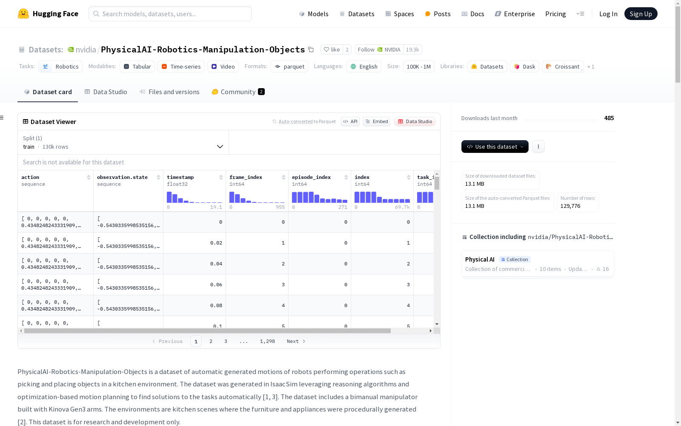Screen dimensions: 681x426
Task: Select the Dask library tag
Action: click(x=525, y=66)
